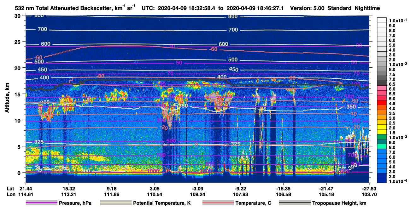Click the 'Temperature, C' legend label
The image size is (410, 210).
click(x=253, y=203)
